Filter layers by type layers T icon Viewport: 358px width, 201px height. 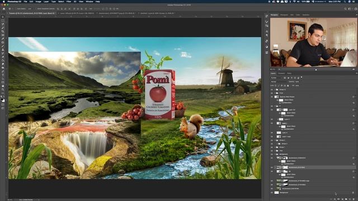(x=291, y=78)
